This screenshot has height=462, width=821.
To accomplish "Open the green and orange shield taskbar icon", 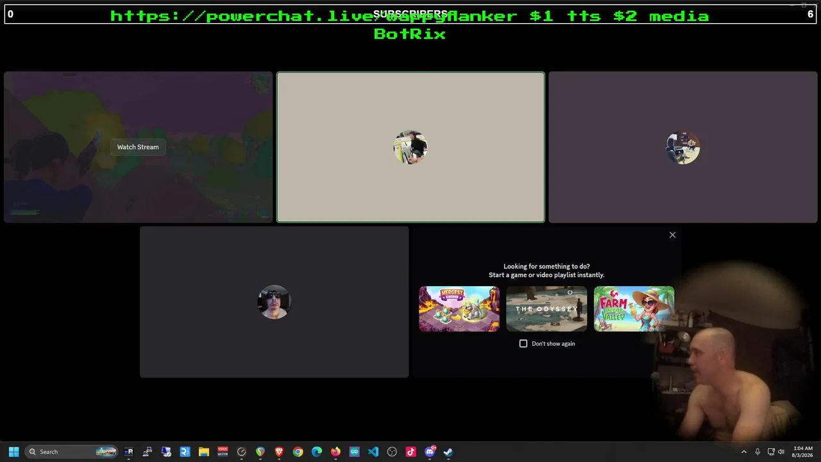I will 260,452.
